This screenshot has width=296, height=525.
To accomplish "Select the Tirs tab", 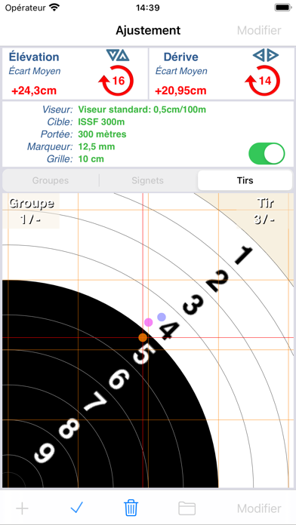I will [x=245, y=181].
